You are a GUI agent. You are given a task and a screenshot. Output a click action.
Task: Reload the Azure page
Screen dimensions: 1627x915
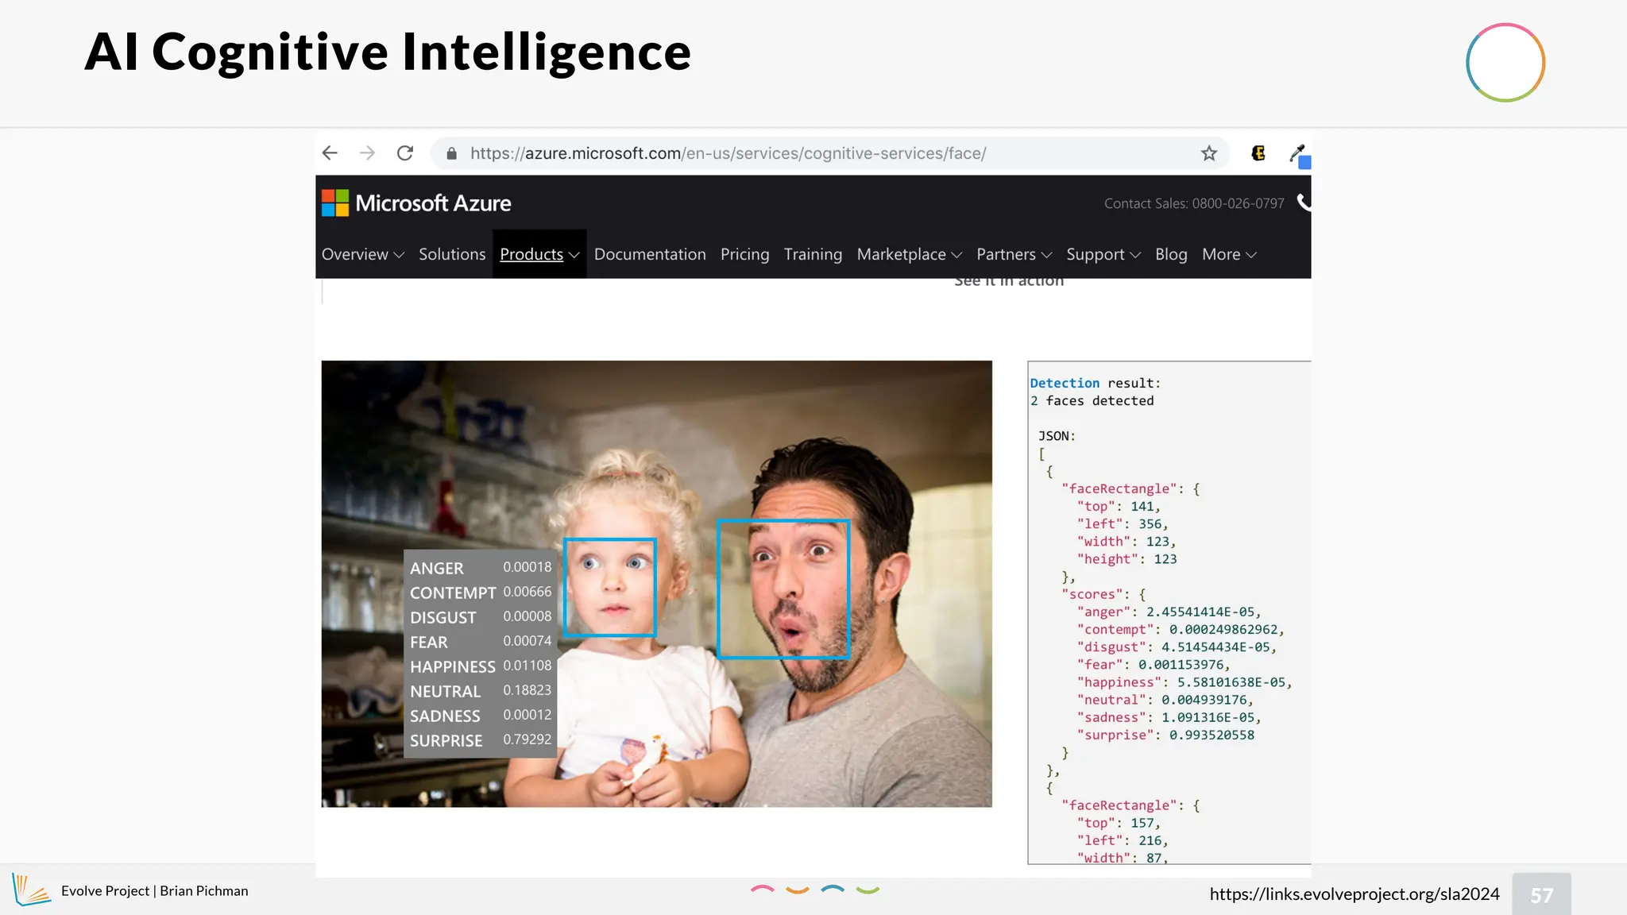pyautogui.click(x=405, y=153)
